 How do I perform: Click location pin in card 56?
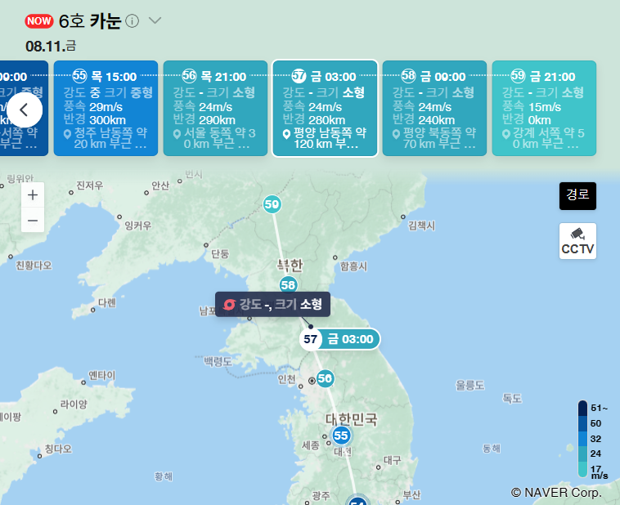click(177, 134)
